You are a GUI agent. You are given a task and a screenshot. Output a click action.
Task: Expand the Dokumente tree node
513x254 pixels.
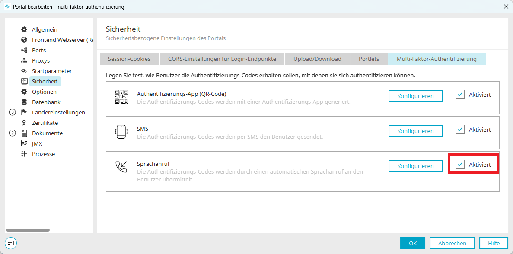13,133
